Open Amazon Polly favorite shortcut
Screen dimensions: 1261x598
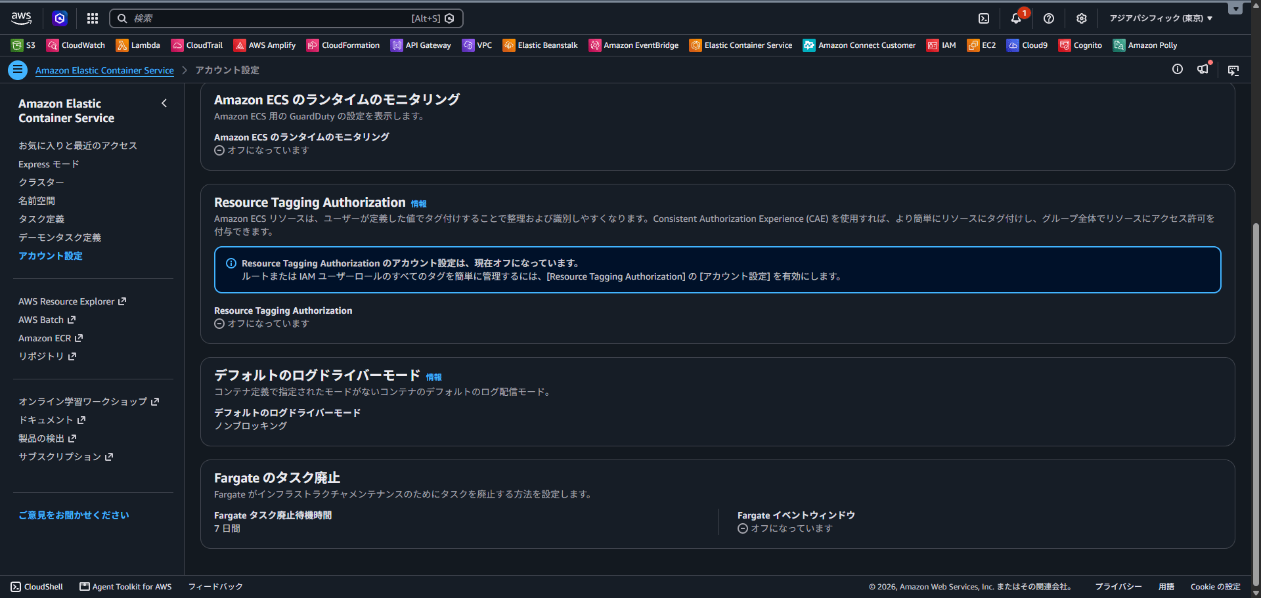(x=1145, y=45)
